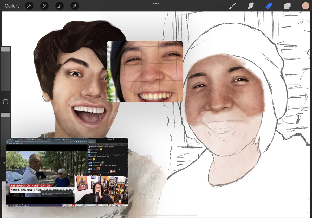Image resolution: width=312 pixels, height=218 pixels.
Task: Select the Eraser tool
Action: coord(269,6)
